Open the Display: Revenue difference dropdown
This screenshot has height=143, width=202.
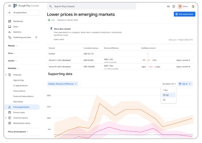click(62, 84)
